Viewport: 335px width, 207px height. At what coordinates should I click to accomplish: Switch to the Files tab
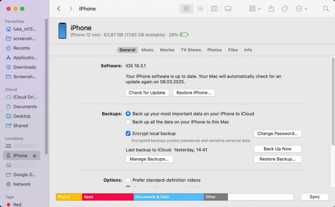pos(233,50)
